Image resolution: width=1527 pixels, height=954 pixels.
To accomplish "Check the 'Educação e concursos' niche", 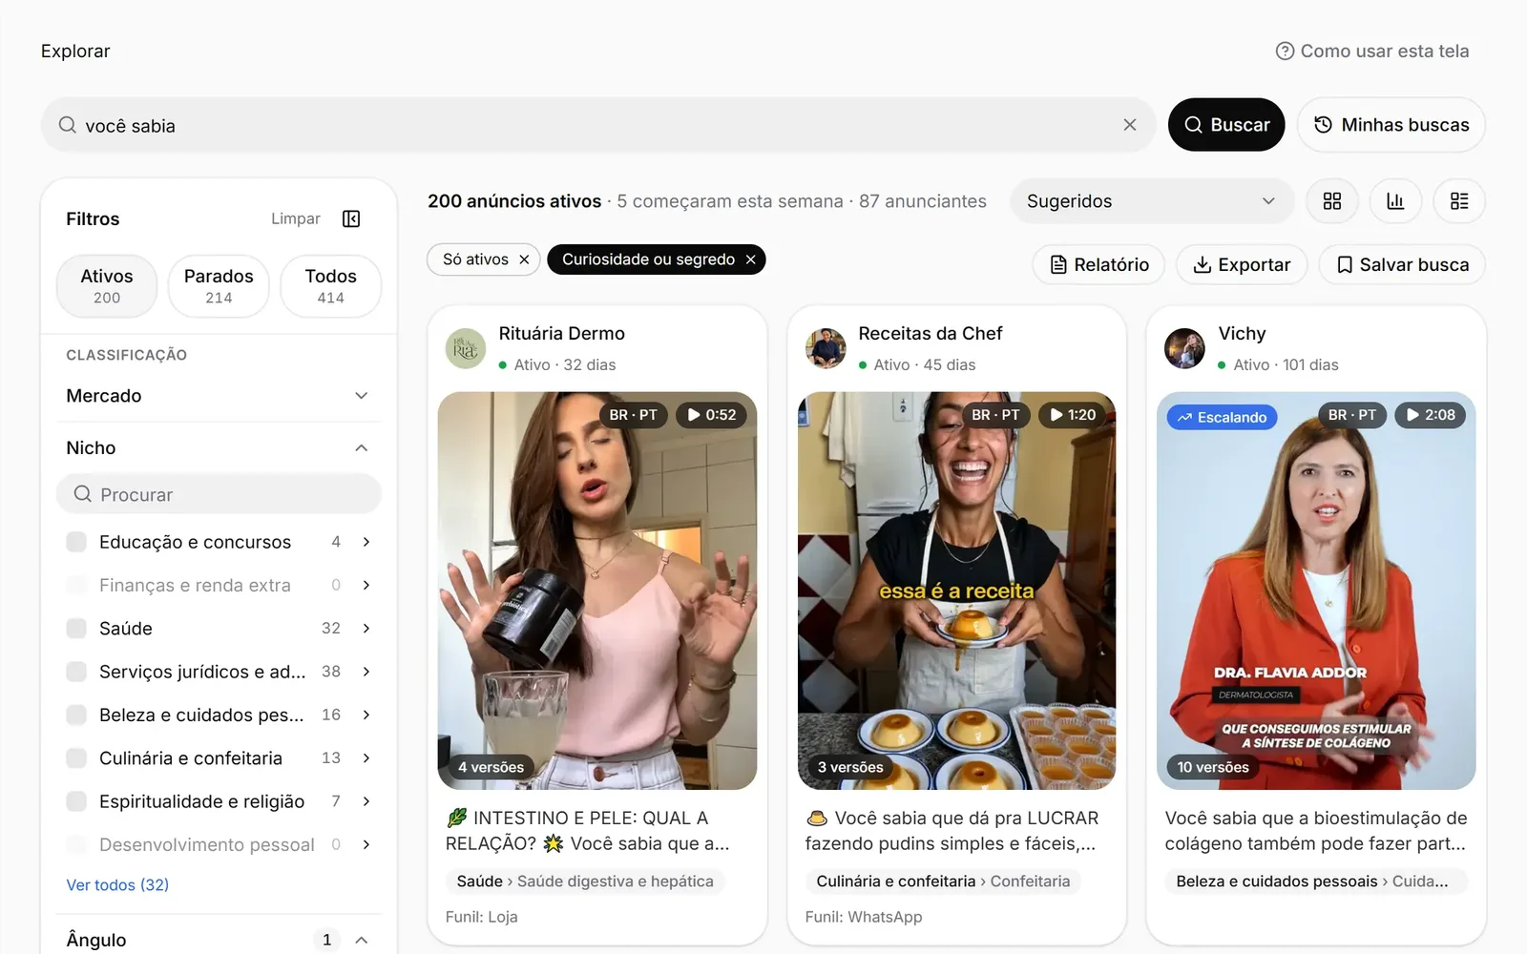I will pos(76,542).
